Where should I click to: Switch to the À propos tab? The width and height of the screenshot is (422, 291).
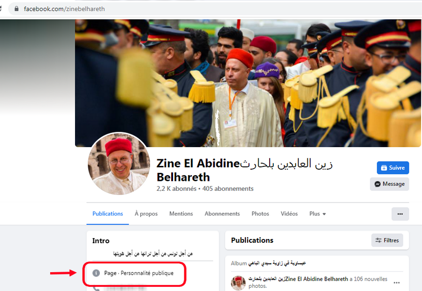(x=146, y=214)
